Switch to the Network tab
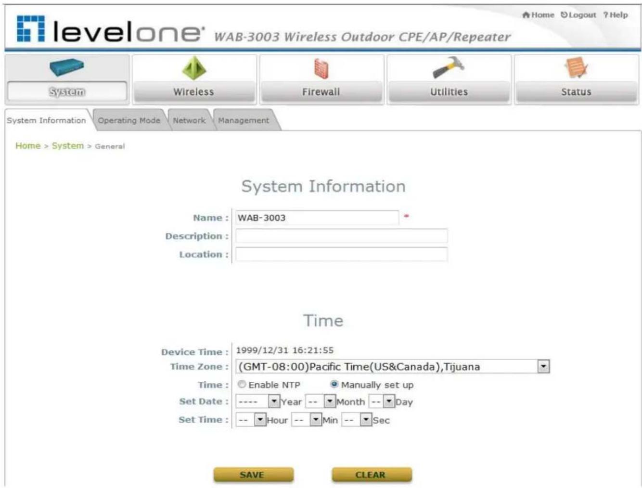This screenshot has height=488, width=642. pyautogui.click(x=189, y=120)
